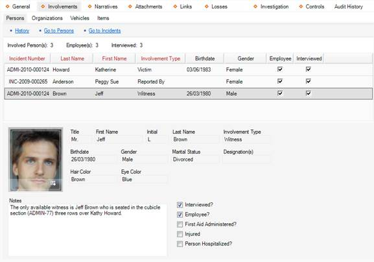Click the diamond icon beside Losses
The height and width of the screenshot is (262, 374).
click(x=207, y=6)
